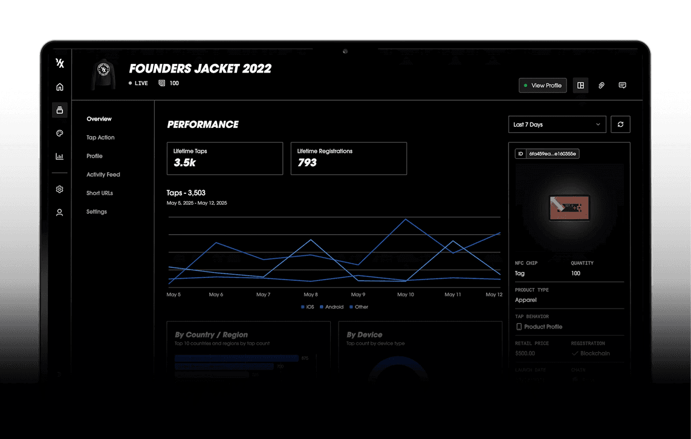Open the Last 7 Days dropdown
Viewport: 691px width, 439px height.
(557, 124)
